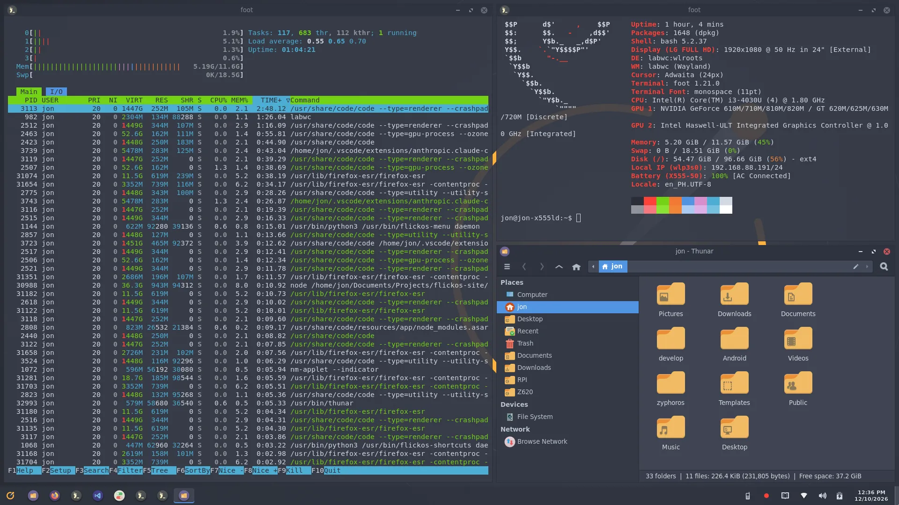Switch to htop Main tab

click(x=29, y=92)
